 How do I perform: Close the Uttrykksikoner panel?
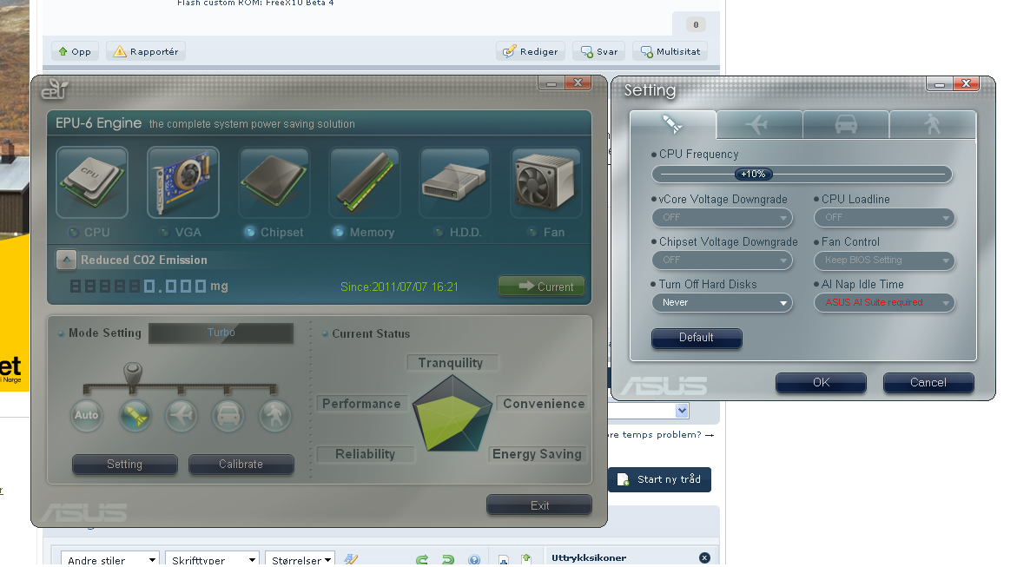(x=704, y=558)
